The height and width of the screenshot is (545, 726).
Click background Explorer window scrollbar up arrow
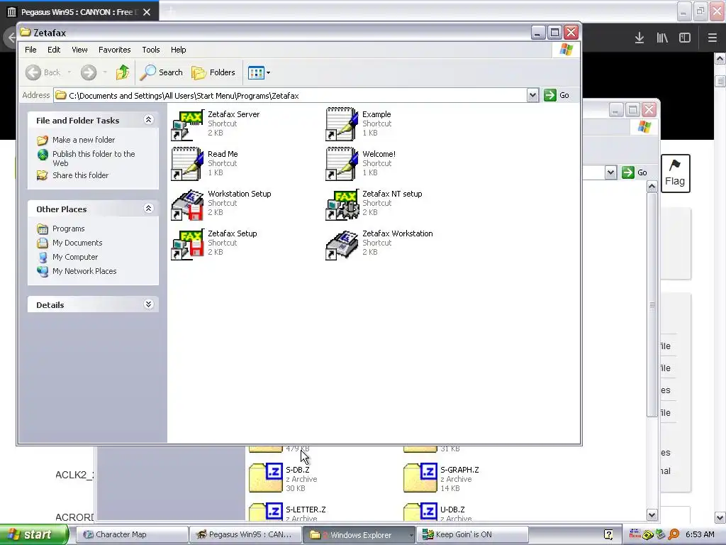pyautogui.click(x=652, y=187)
